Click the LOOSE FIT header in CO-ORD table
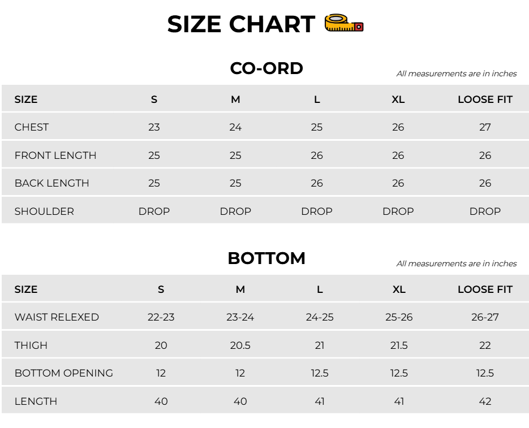529x428 pixels. 485,100
